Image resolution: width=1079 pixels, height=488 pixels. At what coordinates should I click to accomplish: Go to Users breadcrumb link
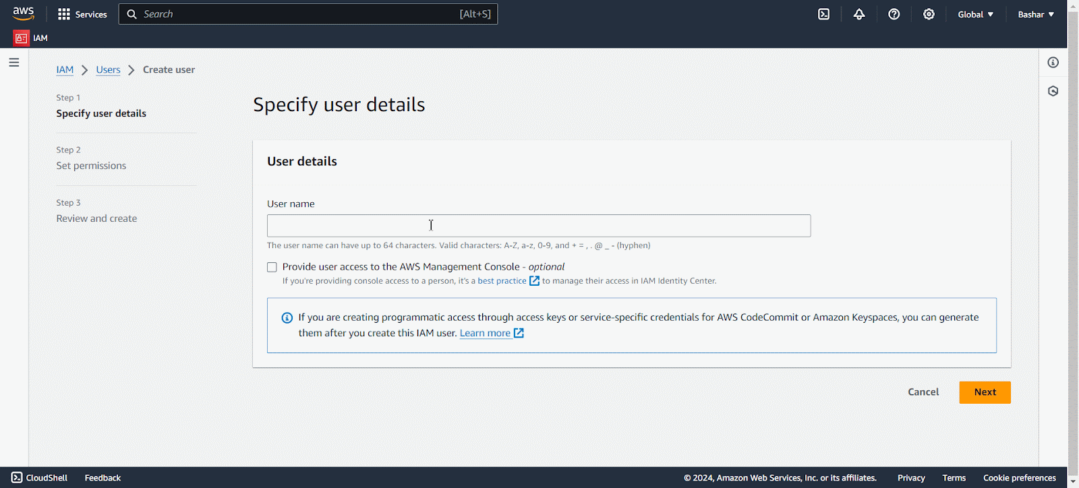pos(108,69)
